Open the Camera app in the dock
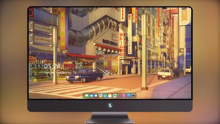The width and height of the screenshot is (220, 124). [133, 95]
